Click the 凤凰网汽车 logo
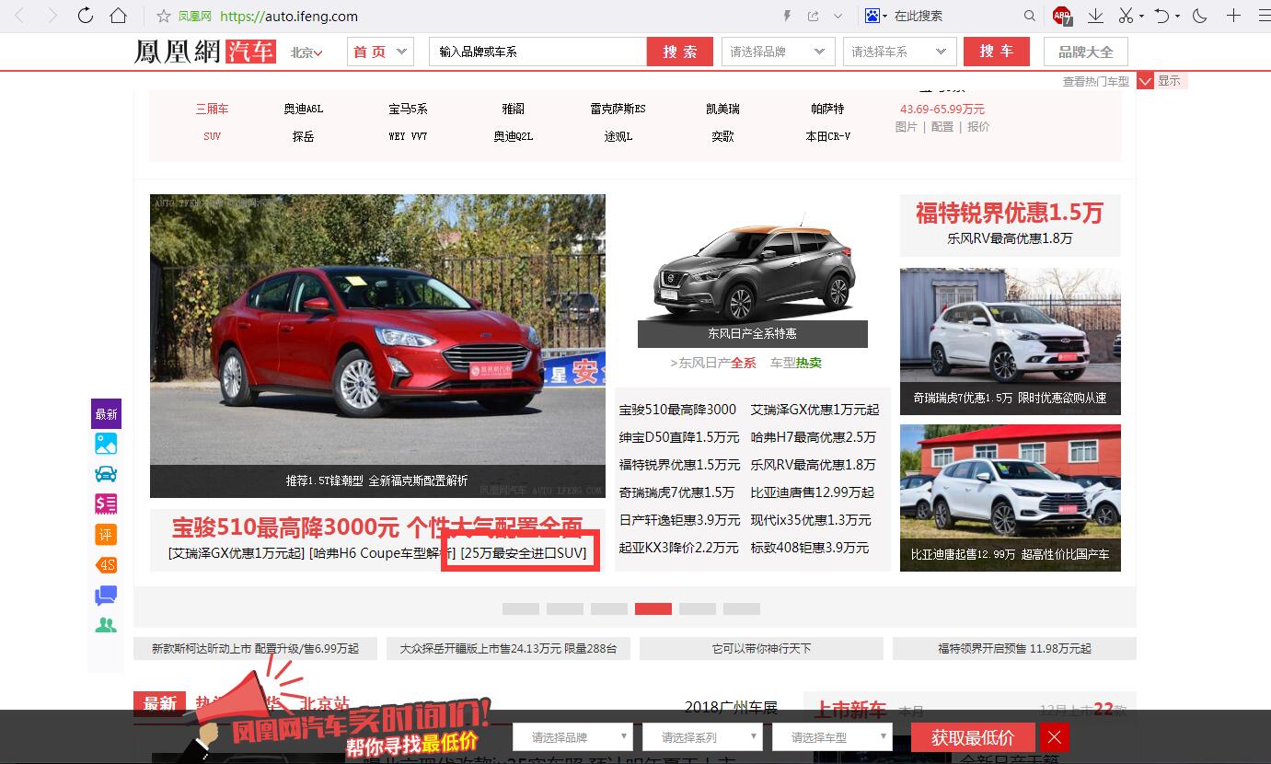Image resolution: width=1271 pixels, height=764 pixels. pos(205,52)
